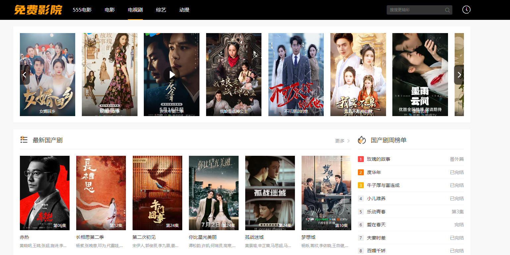The width and height of the screenshot is (510, 255).
Task: Click the previous carousel arrow
Action: click(x=25, y=75)
